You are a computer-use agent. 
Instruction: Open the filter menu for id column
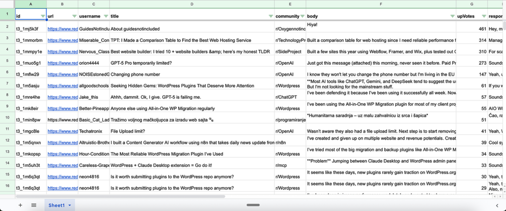click(x=43, y=16)
